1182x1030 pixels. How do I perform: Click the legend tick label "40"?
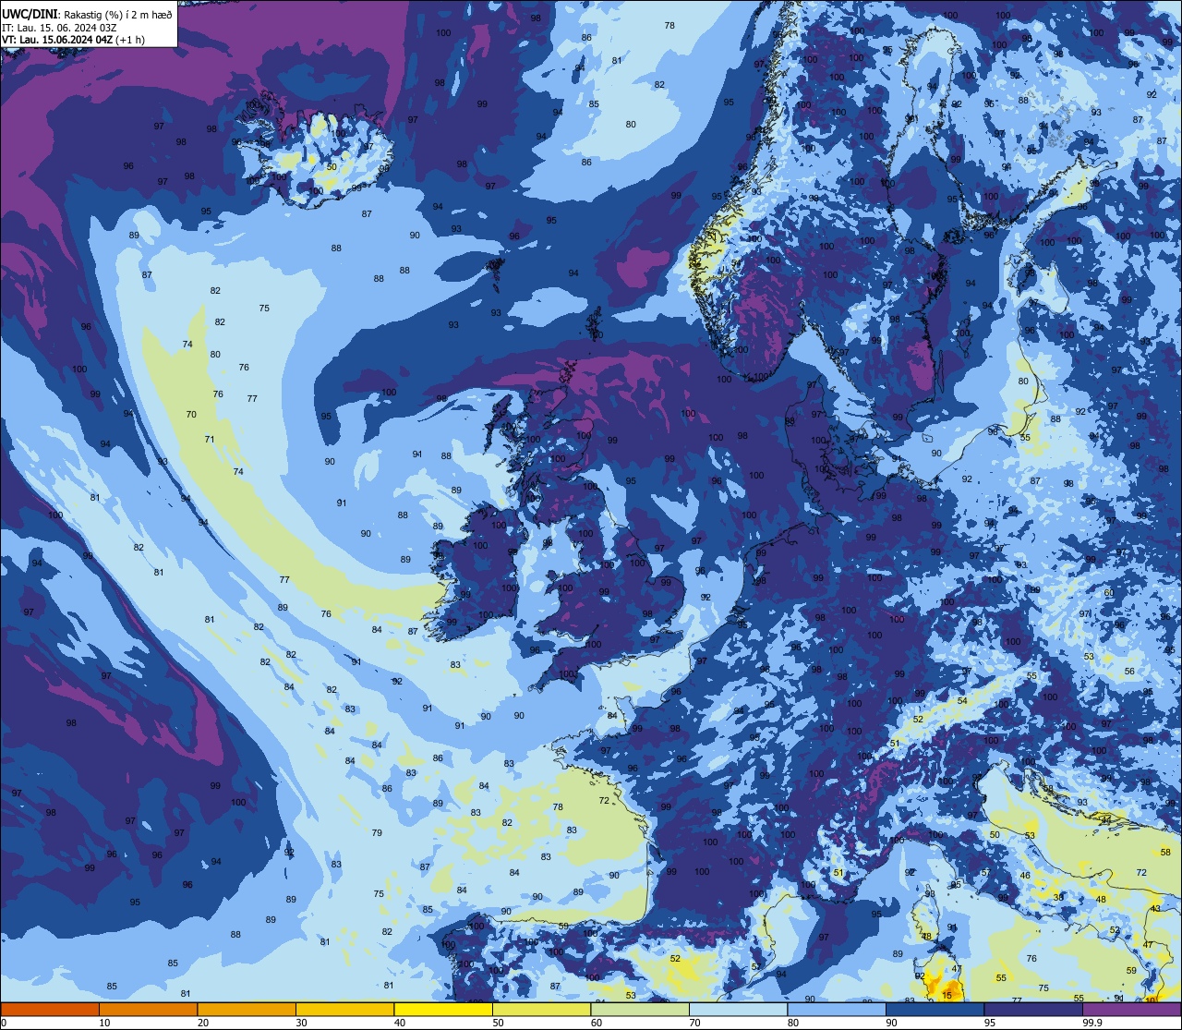[400, 1023]
